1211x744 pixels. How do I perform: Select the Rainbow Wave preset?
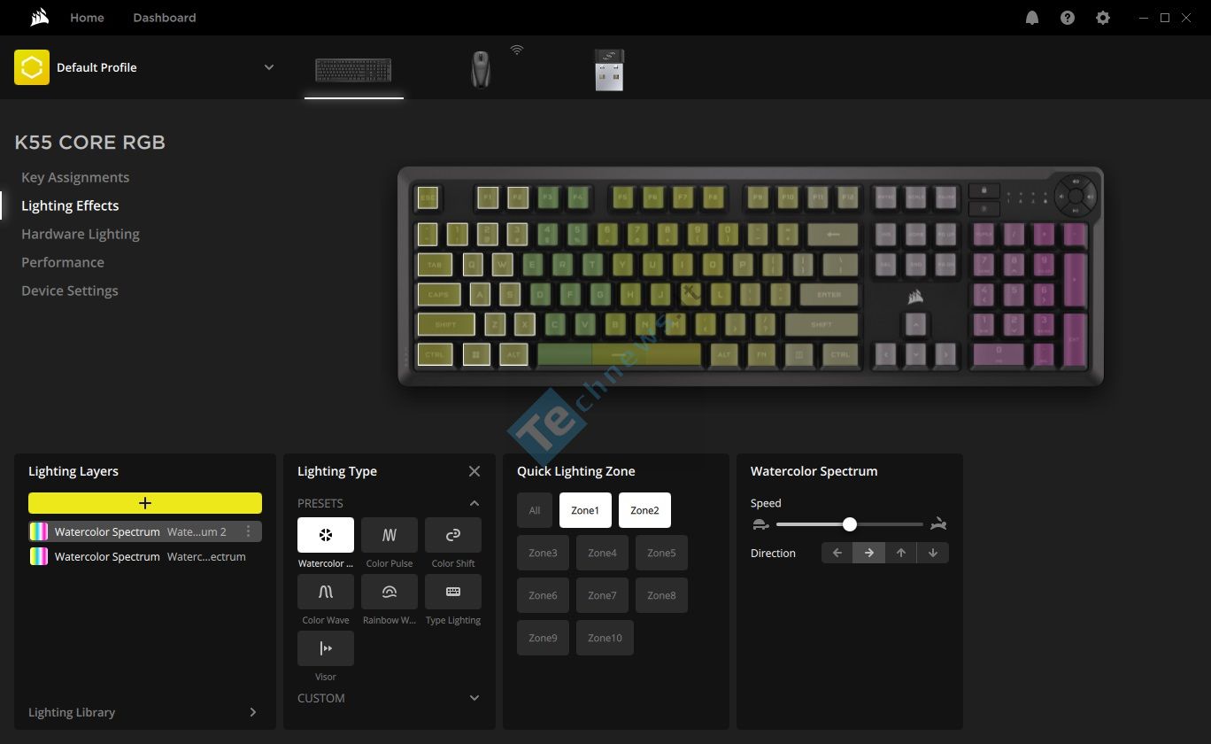390,592
